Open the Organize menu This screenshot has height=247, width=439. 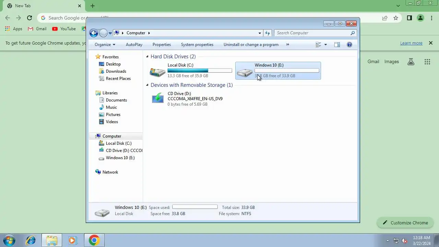tap(105, 45)
